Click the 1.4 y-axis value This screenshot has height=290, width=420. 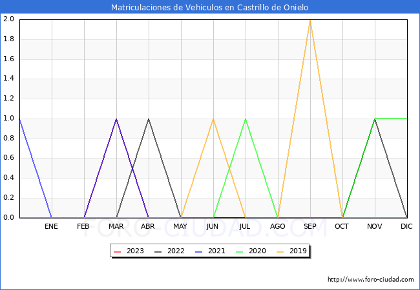click(x=8, y=79)
